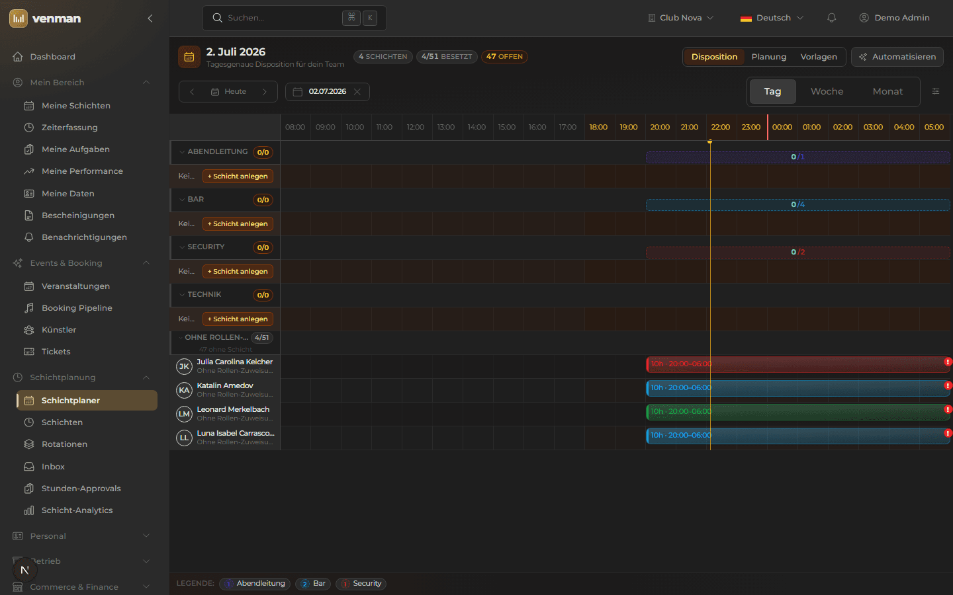This screenshot has width=953, height=595.
Task: Select Julia Carolina Keicher's red shift bar
Action: (x=797, y=364)
